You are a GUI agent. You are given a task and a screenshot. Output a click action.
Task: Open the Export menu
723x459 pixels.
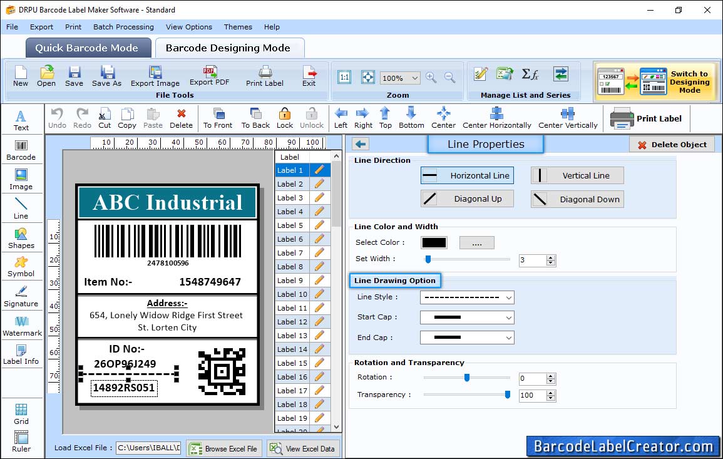point(41,27)
